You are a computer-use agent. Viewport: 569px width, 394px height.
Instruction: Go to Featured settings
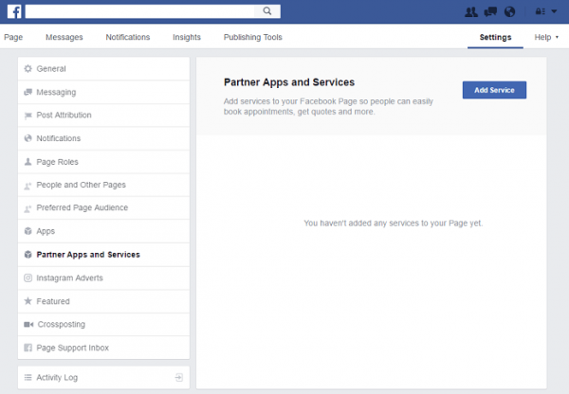point(103,301)
